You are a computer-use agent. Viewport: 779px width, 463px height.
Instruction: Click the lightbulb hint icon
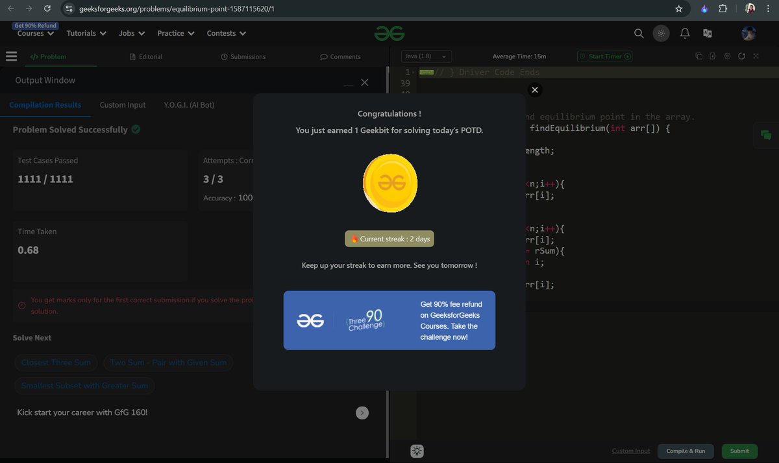417,451
